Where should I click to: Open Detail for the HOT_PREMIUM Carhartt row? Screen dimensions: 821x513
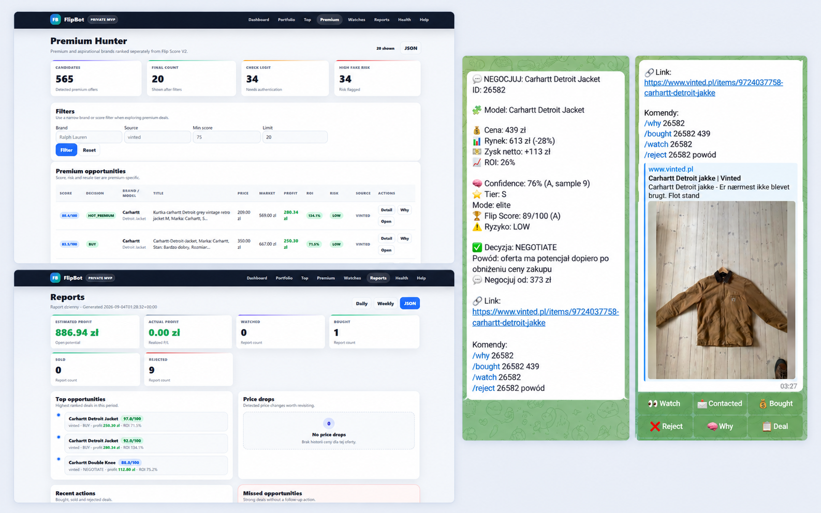pyautogui.click(x=386, y=210)
